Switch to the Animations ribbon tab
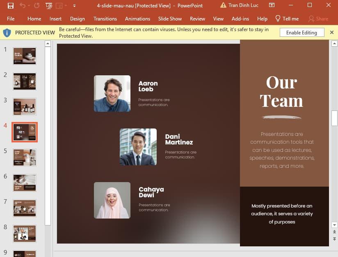Screen dimensions: 338x257 point(137,18)
